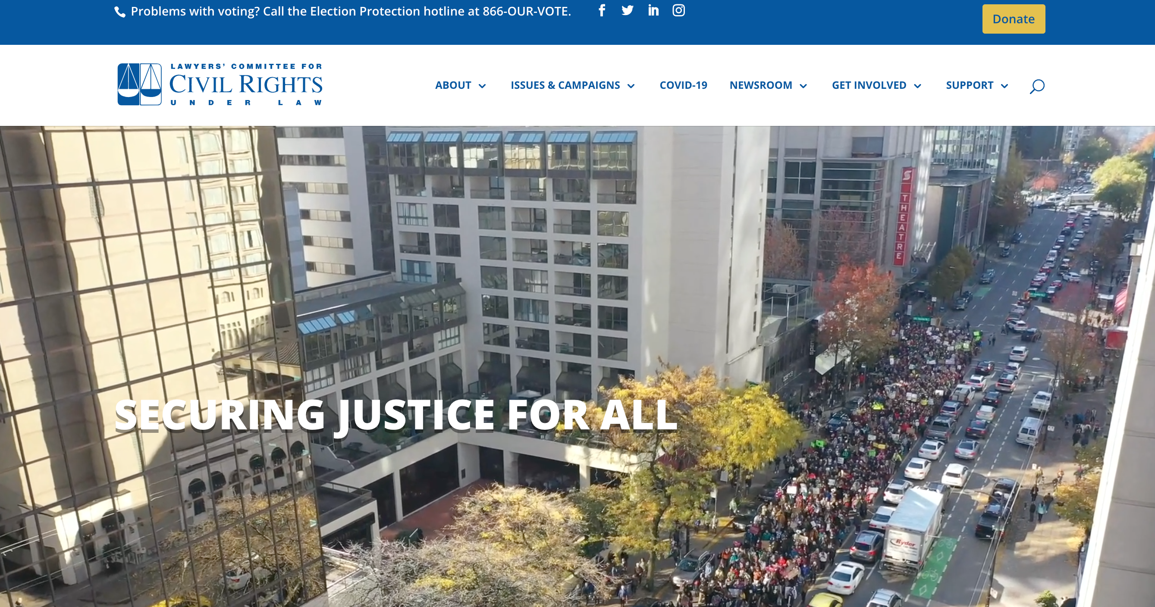
Task: Click the yellow Donate button
Action: pos(1013,19)
